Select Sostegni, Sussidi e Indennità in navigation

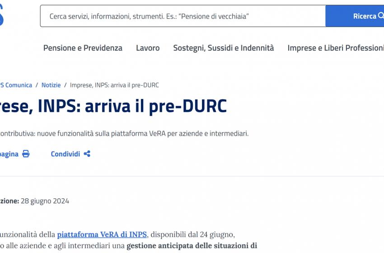(x=223, y=48)
